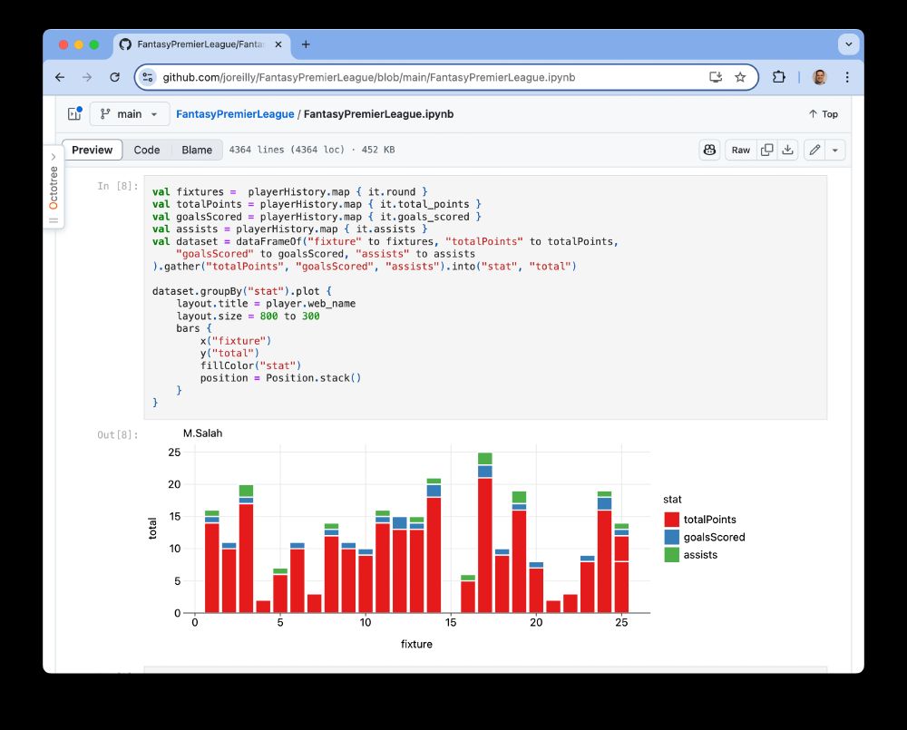Open site information icon in address bar

148,77
